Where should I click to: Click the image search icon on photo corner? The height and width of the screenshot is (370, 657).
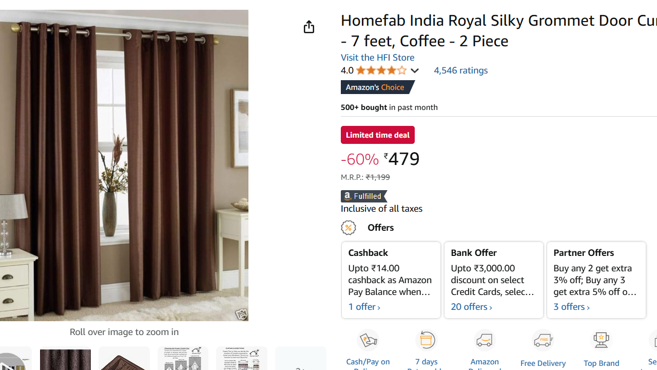241,314
